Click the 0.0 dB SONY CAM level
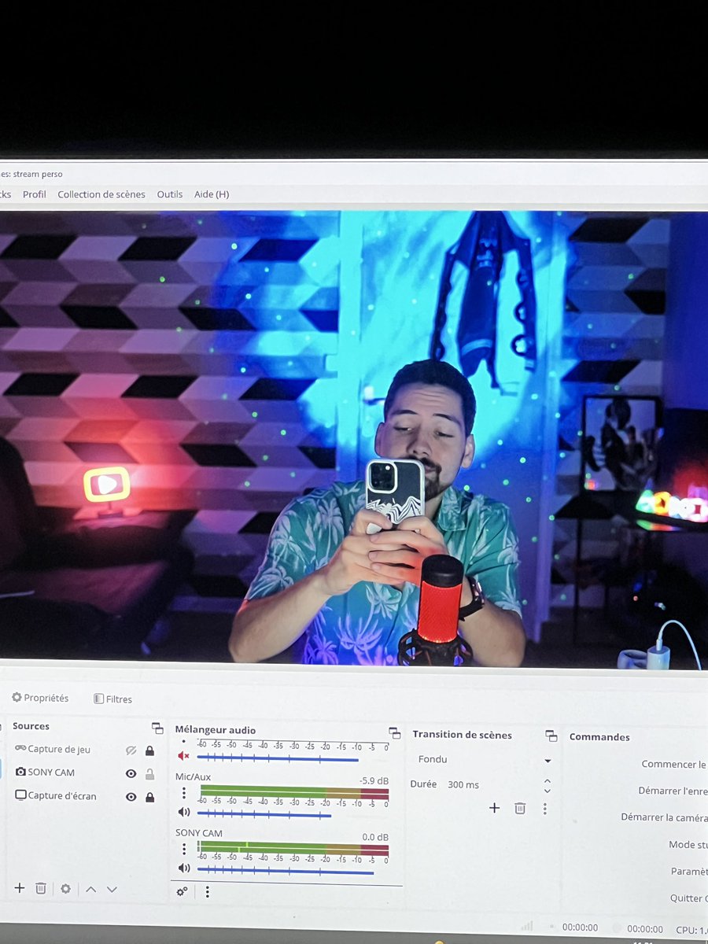 click(375, 837)
